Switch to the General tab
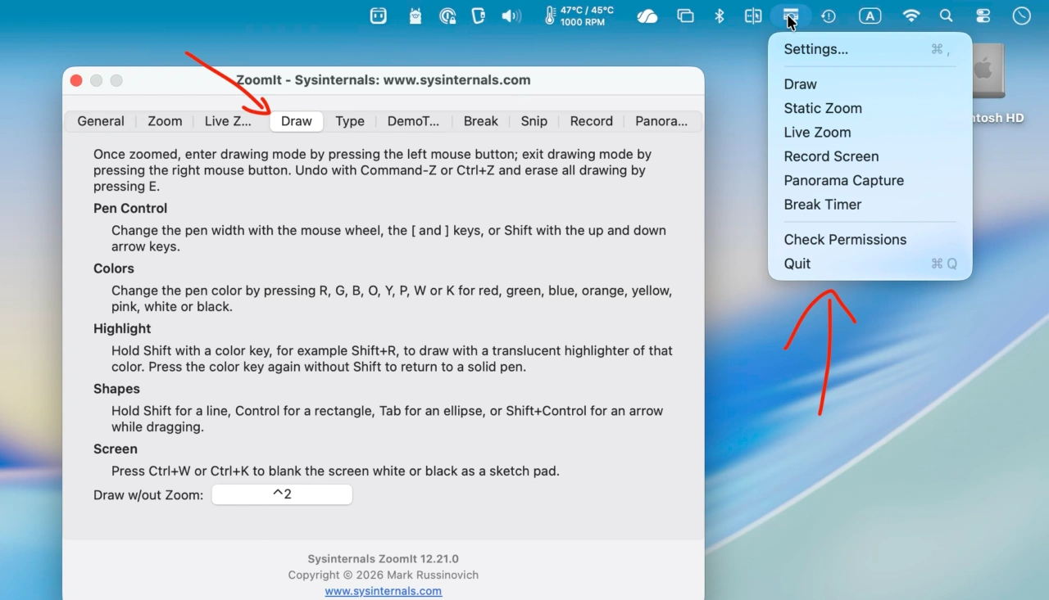The width and height of the screenshot is (1049, 600). pos(101,121)
